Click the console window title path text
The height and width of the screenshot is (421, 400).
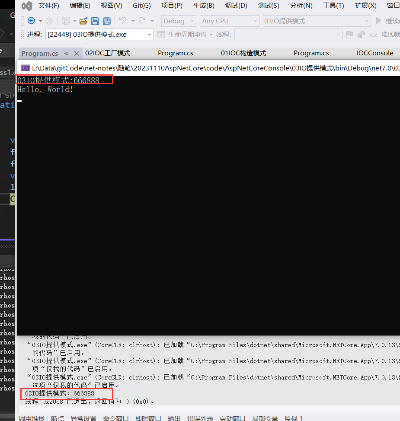(216, 68)
